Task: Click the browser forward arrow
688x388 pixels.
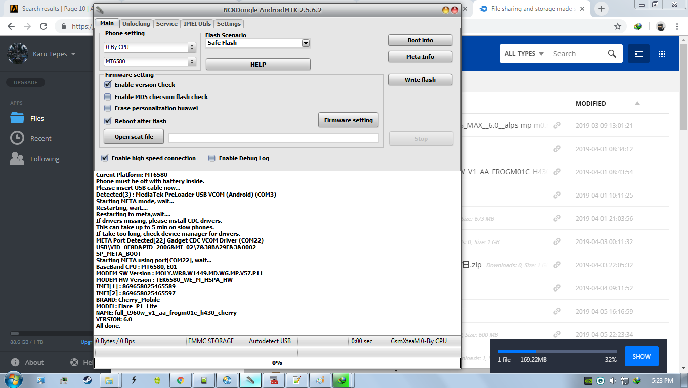Action: click(x=27, y=26)
